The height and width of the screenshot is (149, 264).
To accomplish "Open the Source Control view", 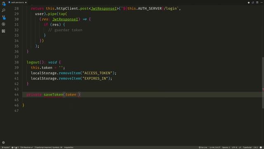I will (x=3, y=17).
